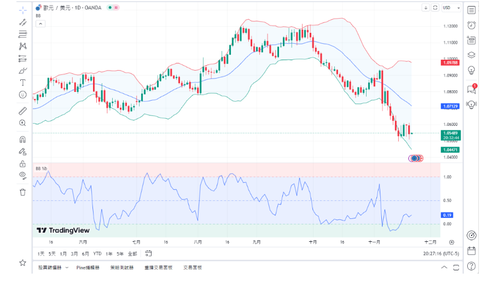Maximize the bottom panel
482x284 pixels.
click(456, 268)
